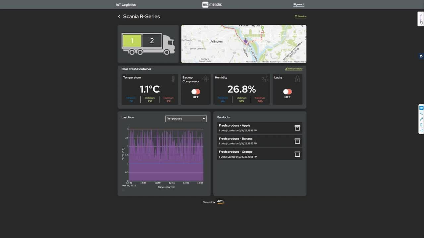
Task: Click the Rear Fresh Container heading
Action: 136,69
